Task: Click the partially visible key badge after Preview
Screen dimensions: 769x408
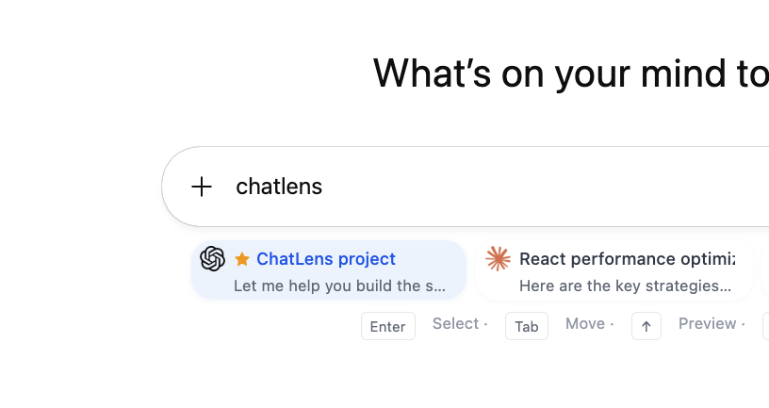Action: coord(765,326)
